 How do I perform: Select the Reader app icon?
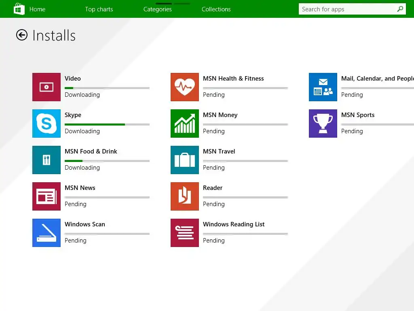point(185,196)
